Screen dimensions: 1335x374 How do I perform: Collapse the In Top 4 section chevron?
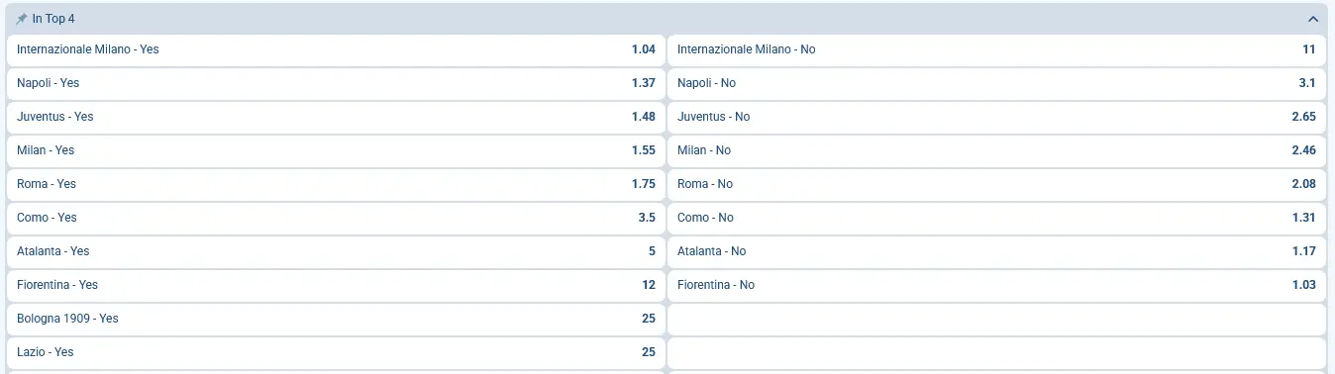[x=1313, y=19]
